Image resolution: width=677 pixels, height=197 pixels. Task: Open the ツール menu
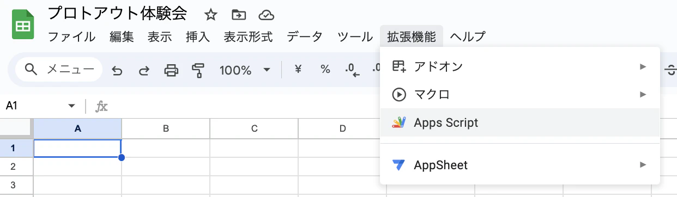pyautogui.click(x=355, y=37)
